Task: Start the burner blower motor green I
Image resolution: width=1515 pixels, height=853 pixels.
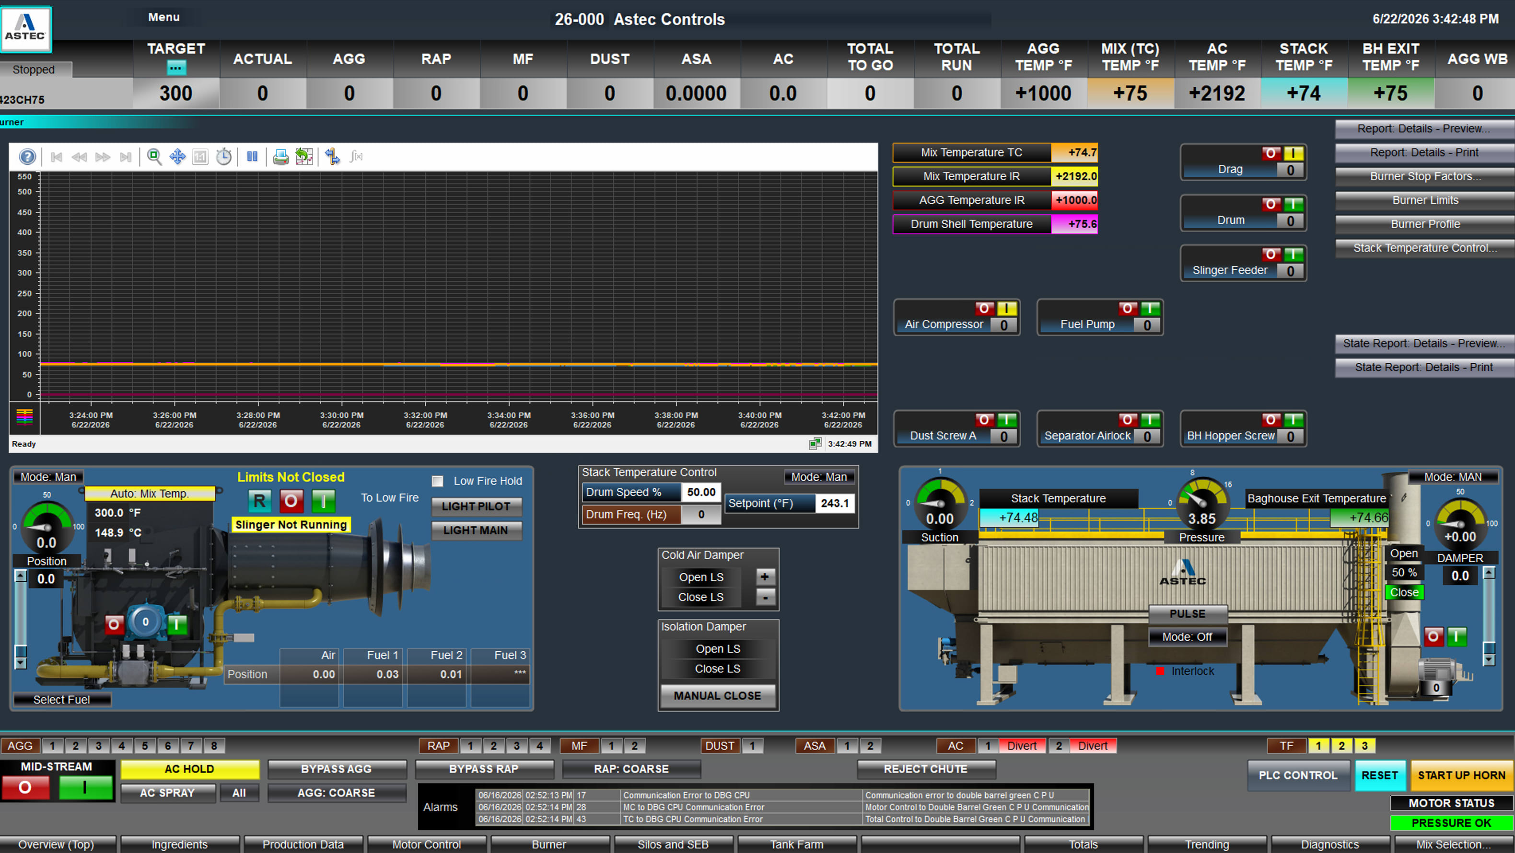Action: tap(176, 624)
